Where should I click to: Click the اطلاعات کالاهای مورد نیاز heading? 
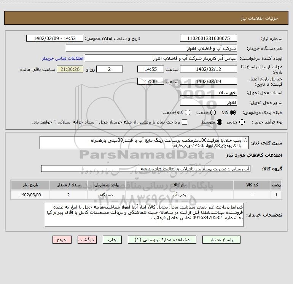coord(254,155)
